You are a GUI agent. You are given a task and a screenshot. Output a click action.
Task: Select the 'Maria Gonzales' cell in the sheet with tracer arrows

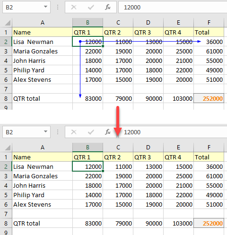tap(42, 51)
